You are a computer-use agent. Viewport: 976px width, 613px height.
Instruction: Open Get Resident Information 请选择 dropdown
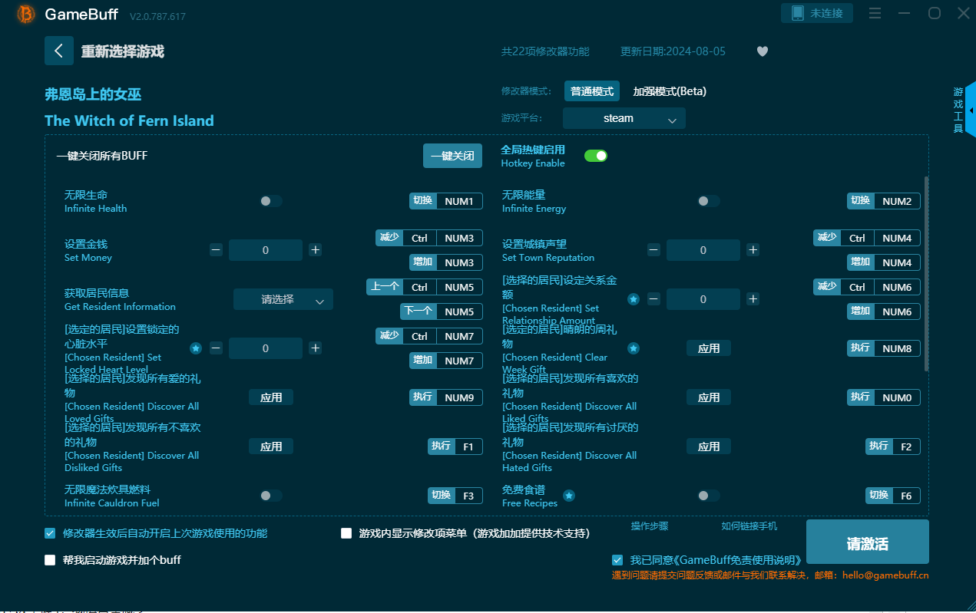[283, 299]
